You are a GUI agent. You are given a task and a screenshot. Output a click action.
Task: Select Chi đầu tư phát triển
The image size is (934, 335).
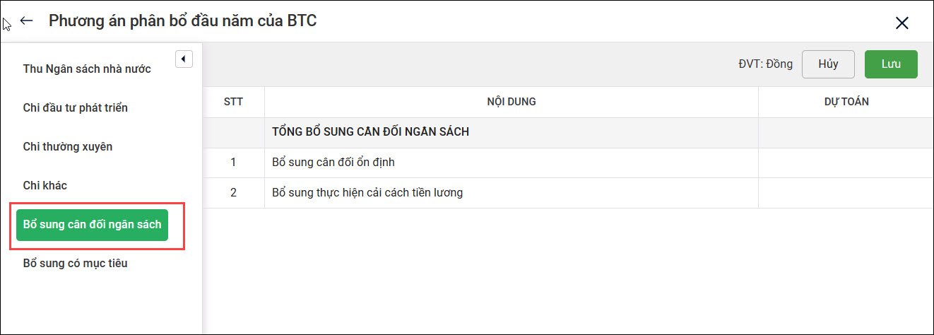pos(76,108)
